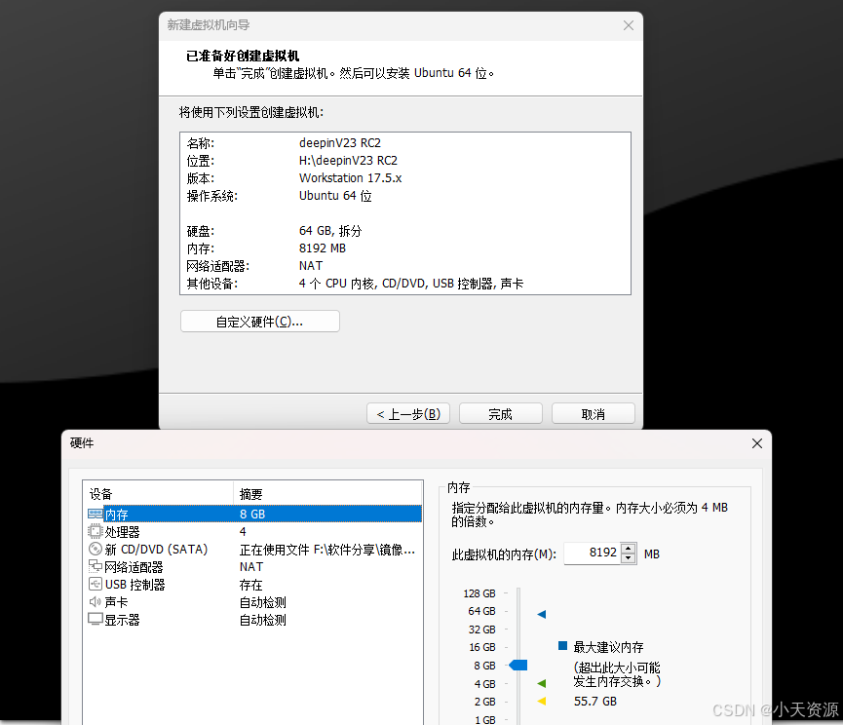Screen dimensions: 843x725
Task: Select the 声卡 device row
Action: coord(254,602)
